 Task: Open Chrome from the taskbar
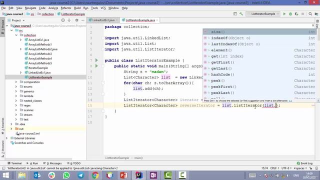[95, 175]
